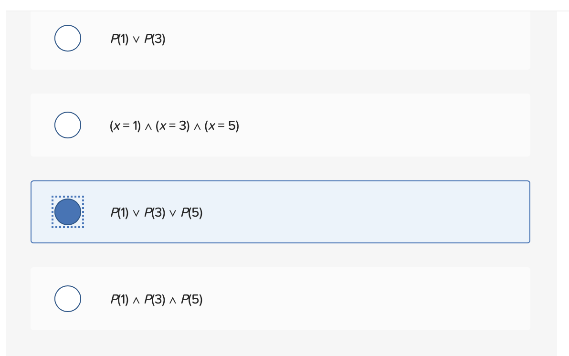Click the text label P(1) ∨ P(3)

tap(138, 39)
